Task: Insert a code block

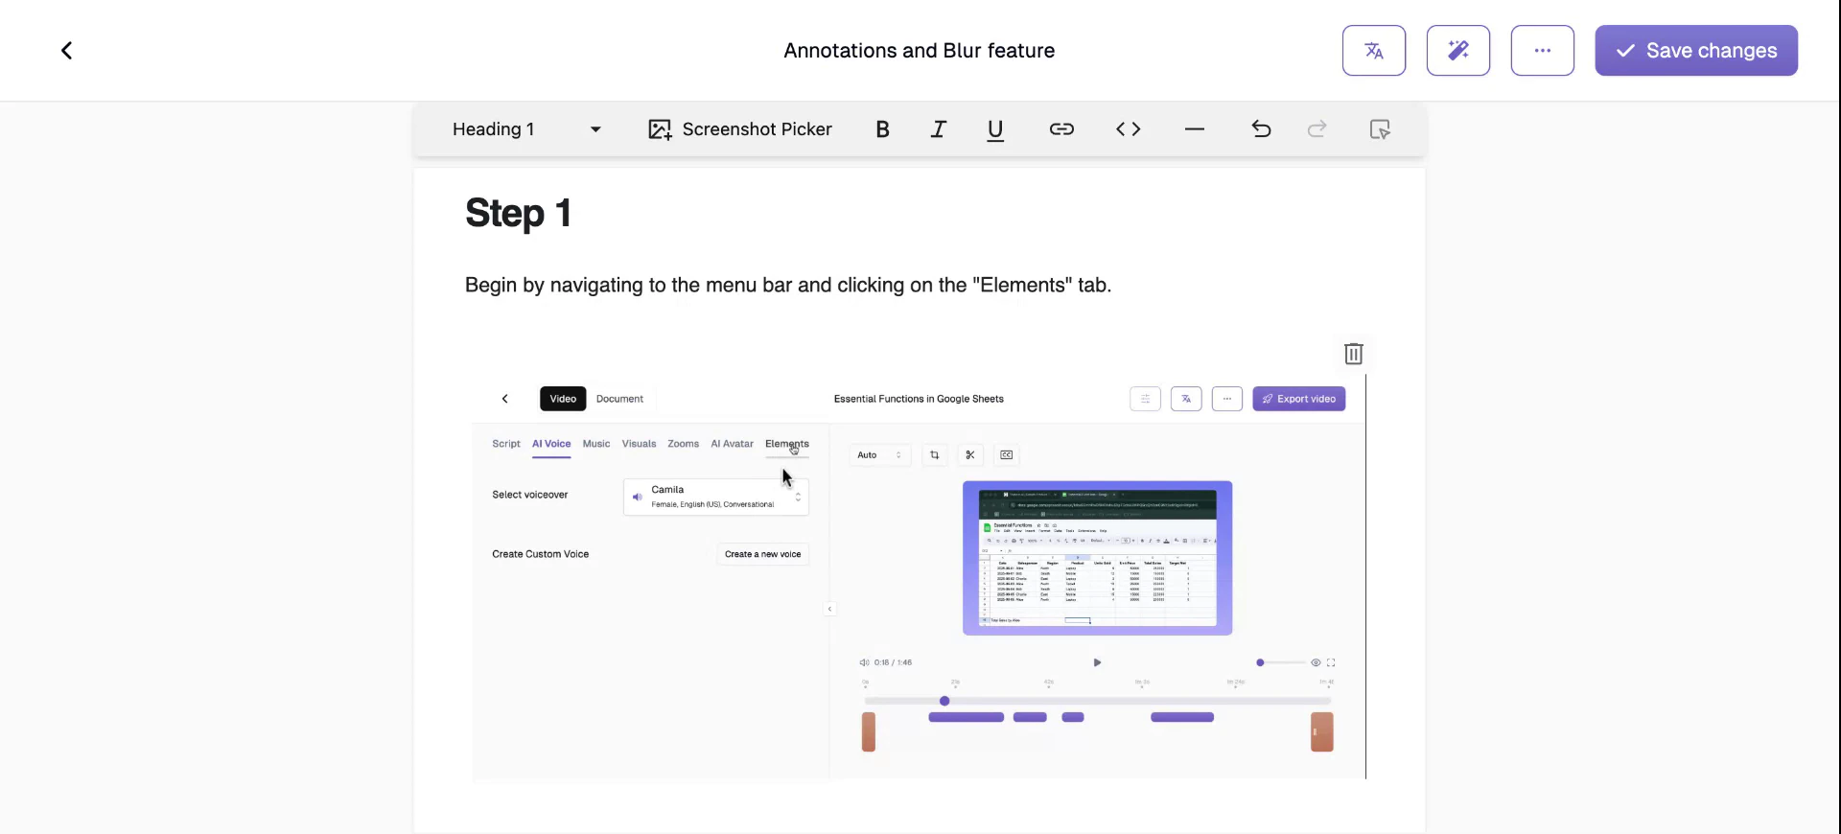Action: click(1129, 129)
